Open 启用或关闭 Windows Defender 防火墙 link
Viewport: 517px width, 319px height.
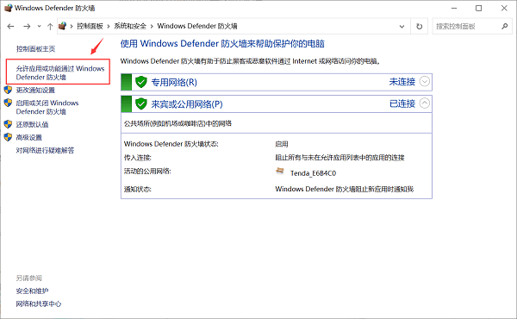[47, 107]
